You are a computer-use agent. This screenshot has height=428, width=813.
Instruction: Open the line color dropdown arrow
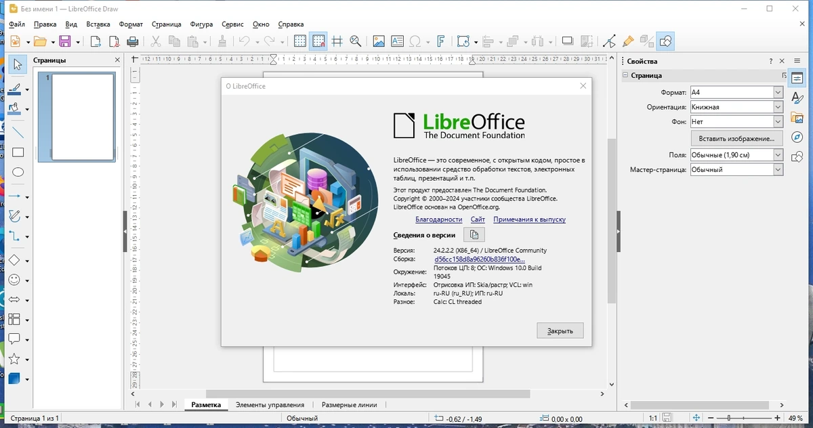[27, 89]
